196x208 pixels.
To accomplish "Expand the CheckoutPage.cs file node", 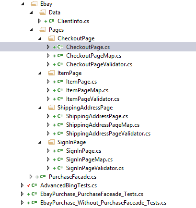I will tap(48, 47).
